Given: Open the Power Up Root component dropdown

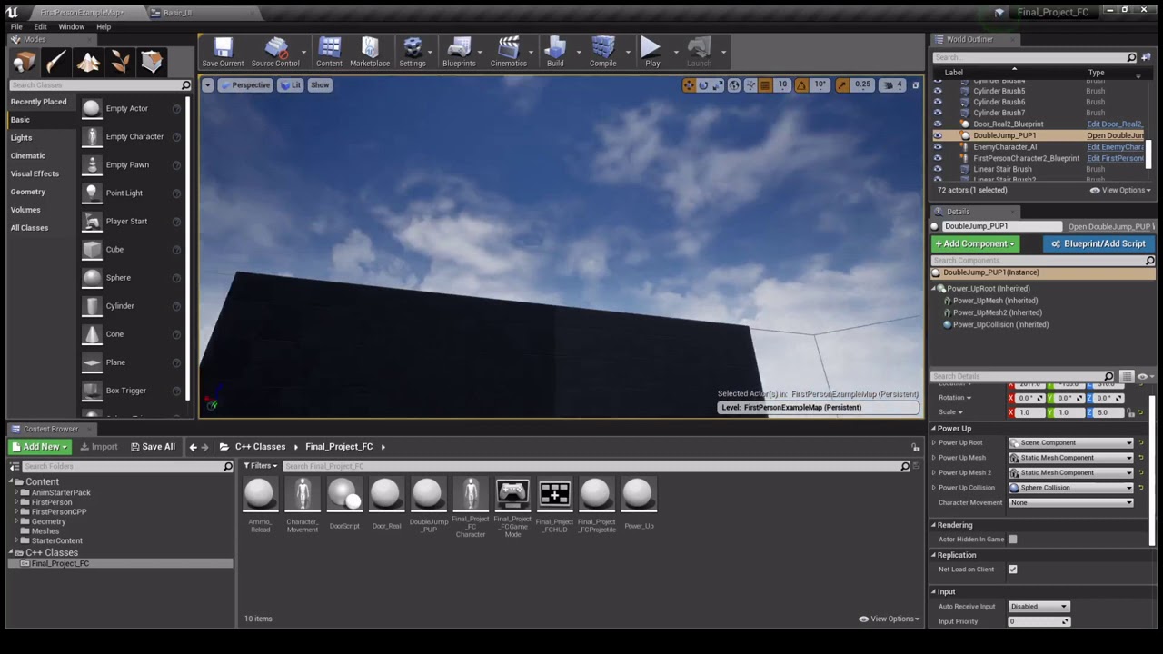Looking at the screenshot, I should click(x=1071, y=443).
